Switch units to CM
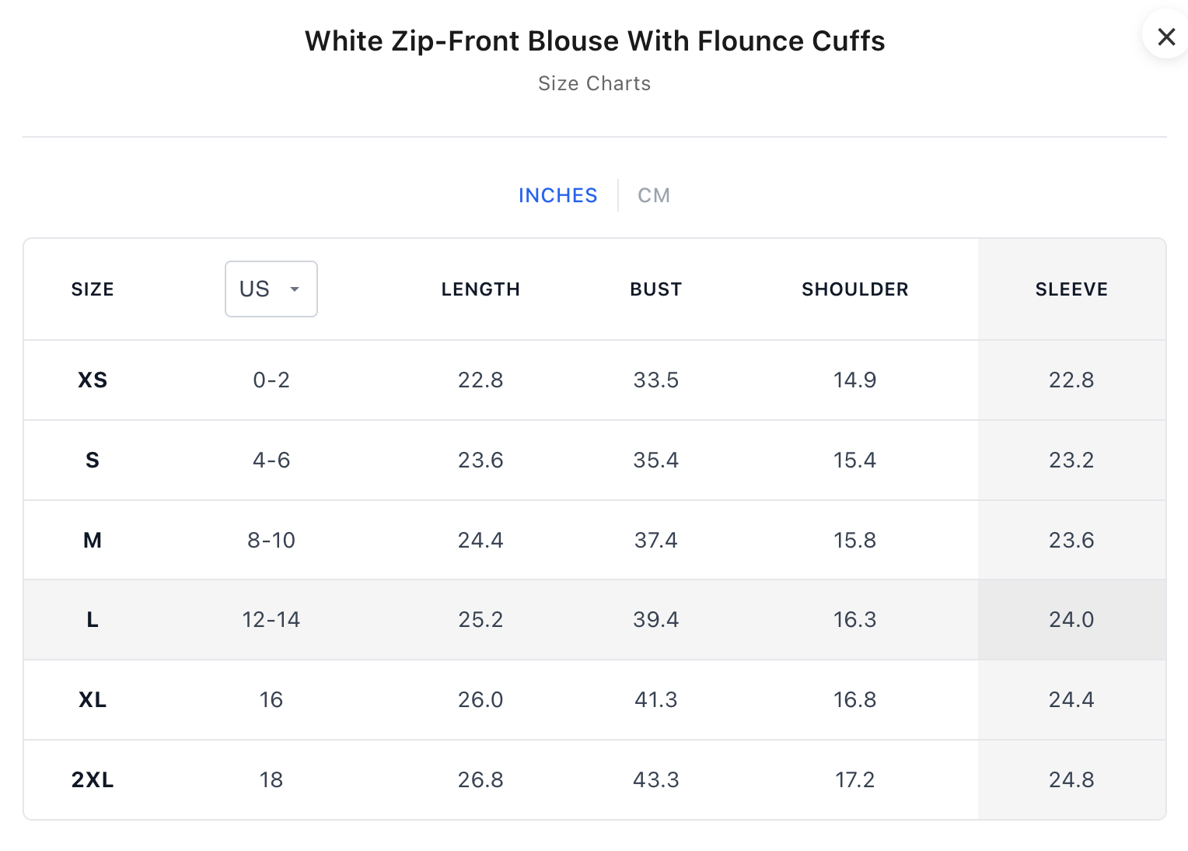1188x851 pixels. click(653, 195)
